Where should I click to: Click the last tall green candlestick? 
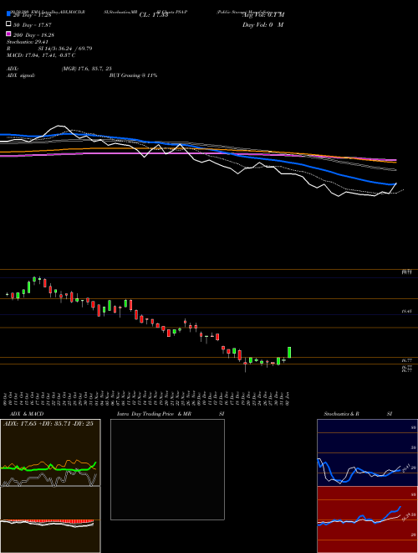click(x=289, y=352)
